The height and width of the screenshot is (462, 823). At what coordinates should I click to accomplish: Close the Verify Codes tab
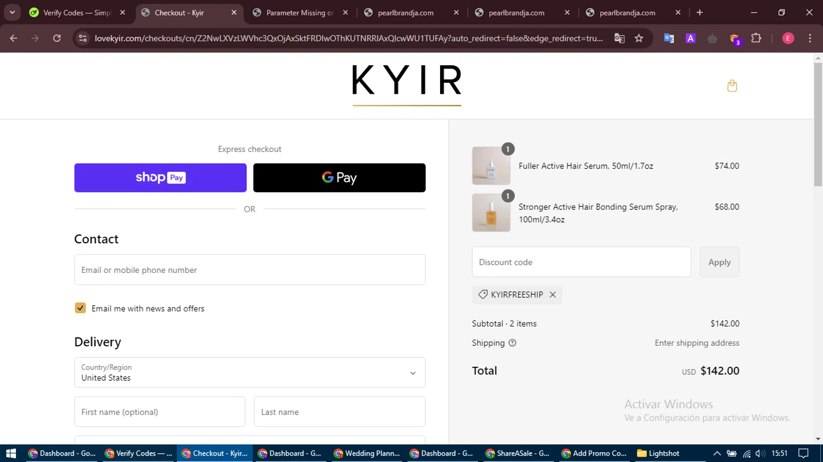pos(122,13)
